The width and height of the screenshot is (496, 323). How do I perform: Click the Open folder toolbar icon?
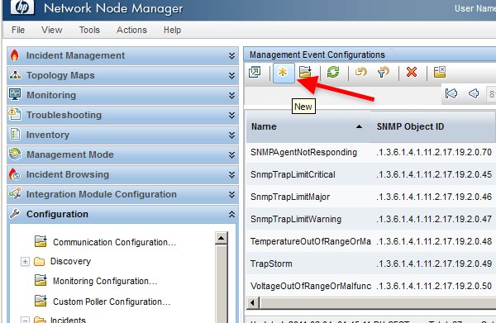point(305,73)
